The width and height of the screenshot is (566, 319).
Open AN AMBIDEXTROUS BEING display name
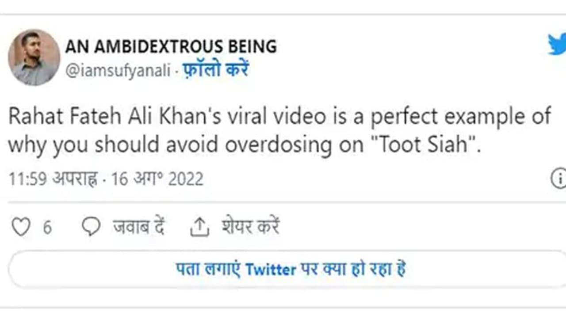point(171,47)
